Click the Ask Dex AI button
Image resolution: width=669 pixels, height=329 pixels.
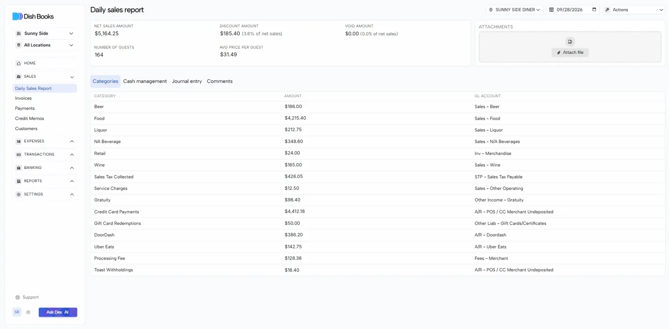[x=58, y=312]
